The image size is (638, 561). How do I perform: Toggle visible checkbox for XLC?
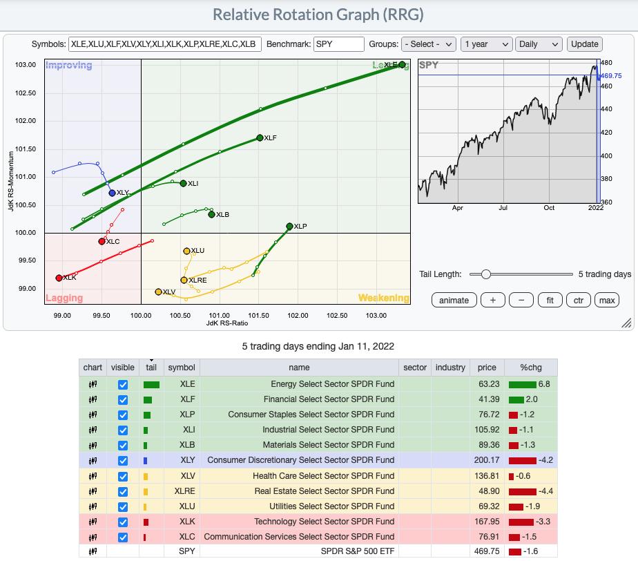[122, 538]
